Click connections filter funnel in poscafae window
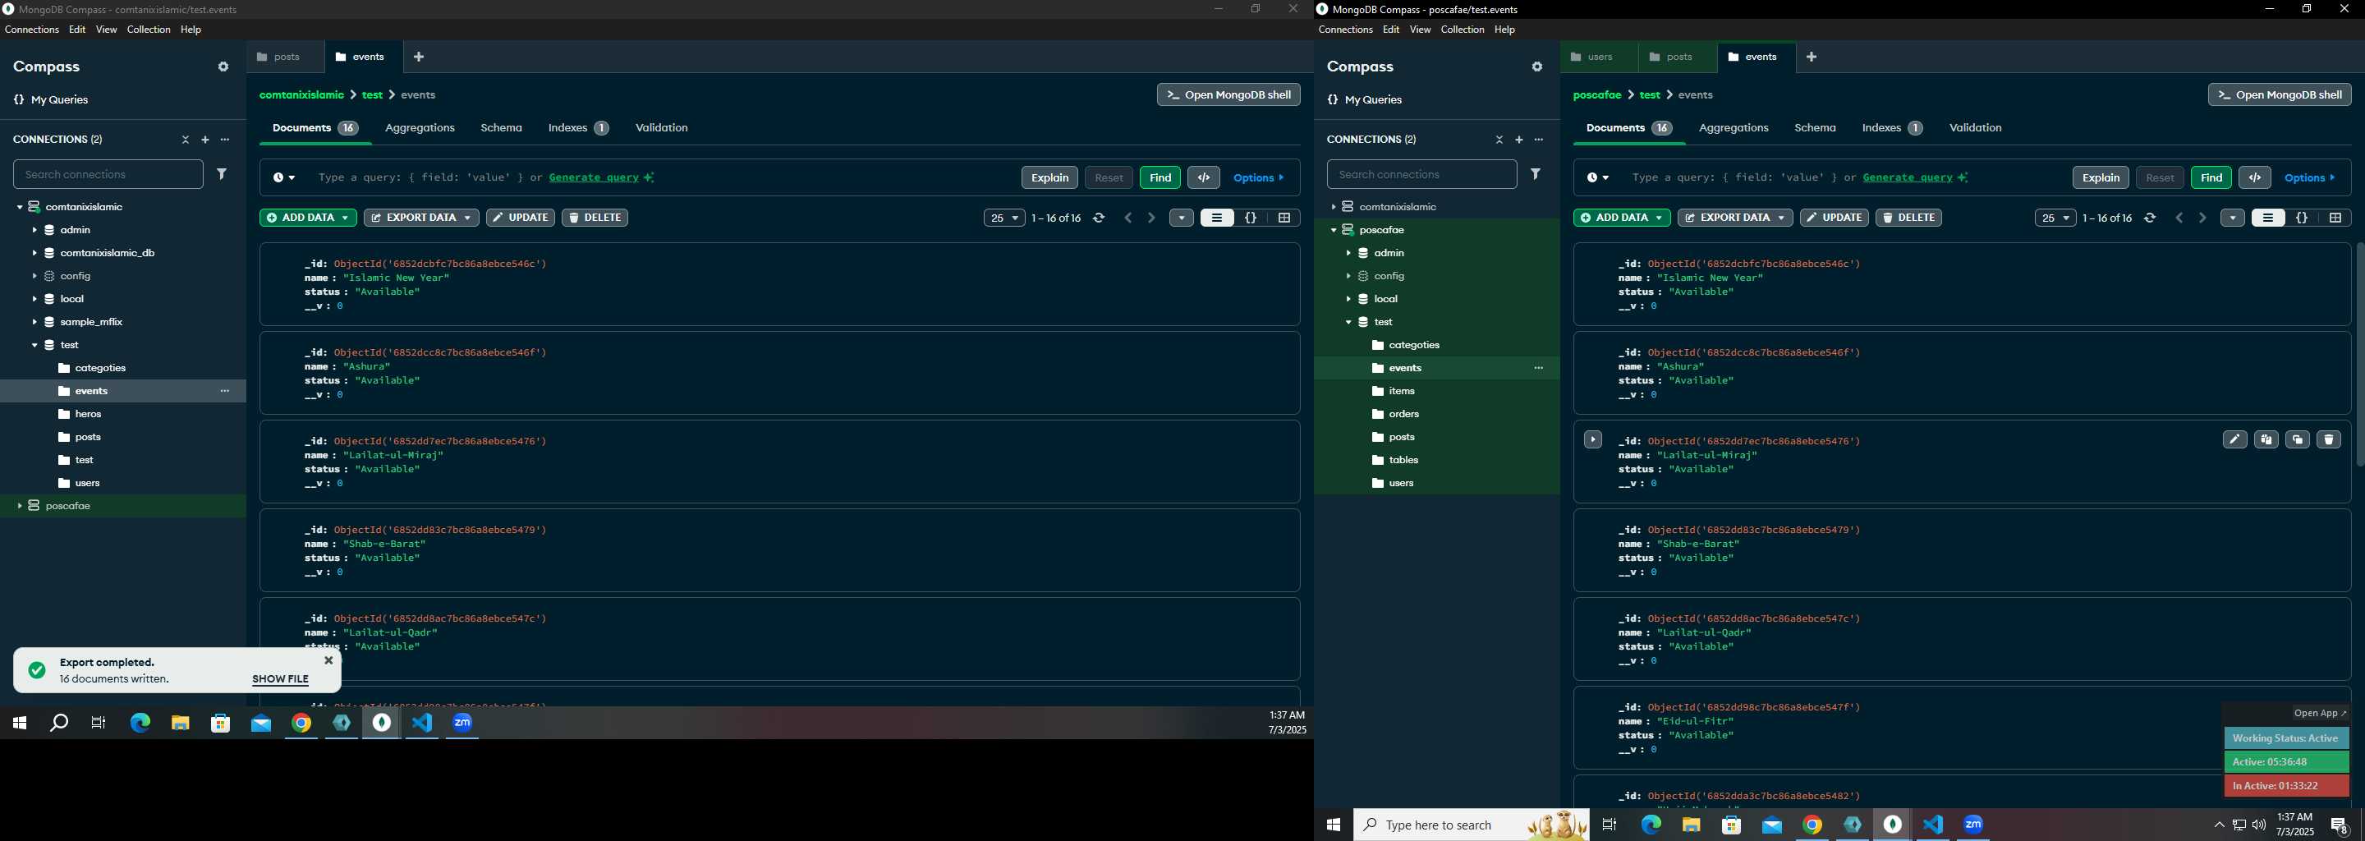 (1536, 173)
